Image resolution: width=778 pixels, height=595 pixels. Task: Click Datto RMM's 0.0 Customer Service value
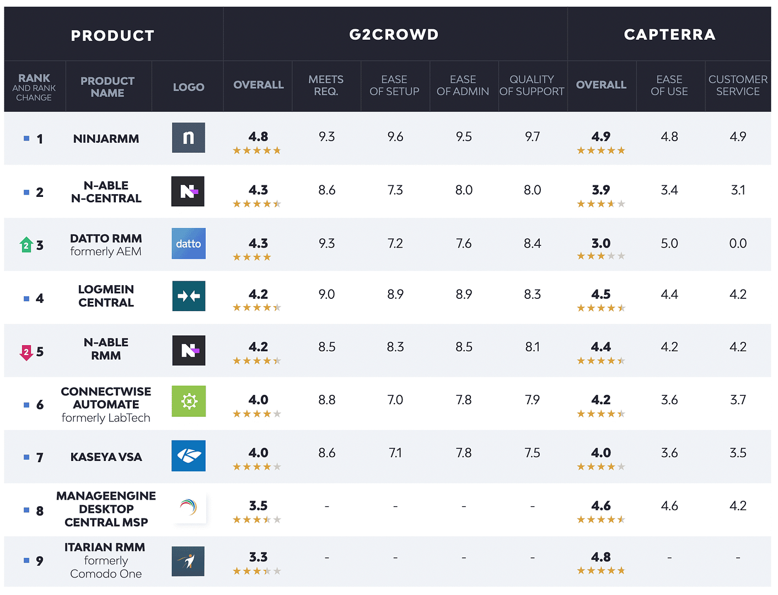(738, 244)
